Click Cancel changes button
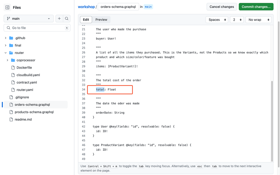Image resolution: width=280 pixels, height=175 pixels. click(x=222, y=7)
